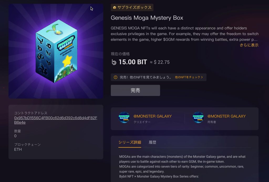
Task: Click the BIT currency symbol icon
Action: tap(114, 62)
